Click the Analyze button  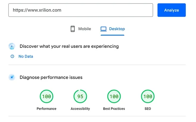pyautogui.click(x=171, y=10)
